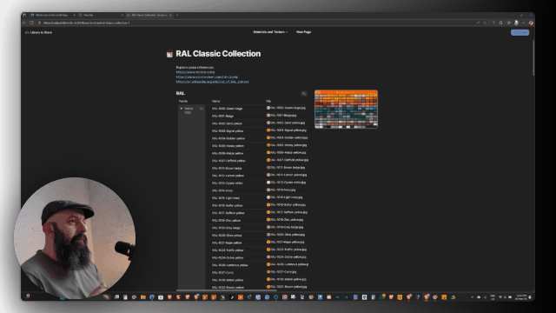This screenshot has height=313, width=556.
Task: Open the Materials and Texture dropdown
Action: (270, 32)
